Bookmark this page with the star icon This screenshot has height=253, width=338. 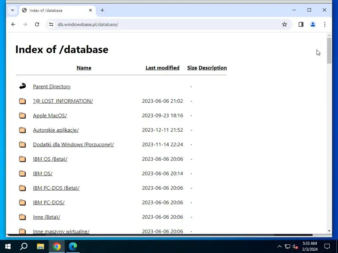285,24
